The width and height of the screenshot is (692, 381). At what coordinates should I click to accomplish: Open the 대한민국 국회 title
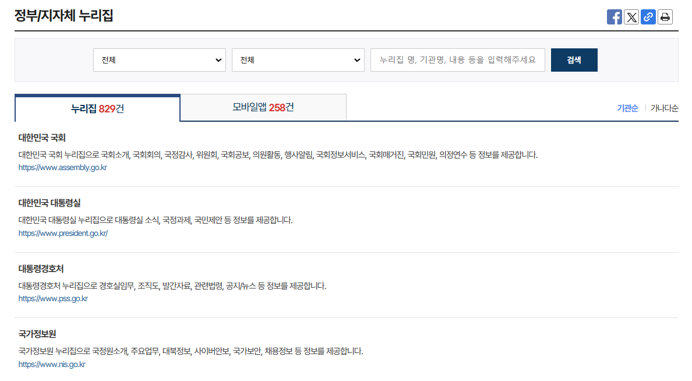pyautogui.click(x=42, y=137)
